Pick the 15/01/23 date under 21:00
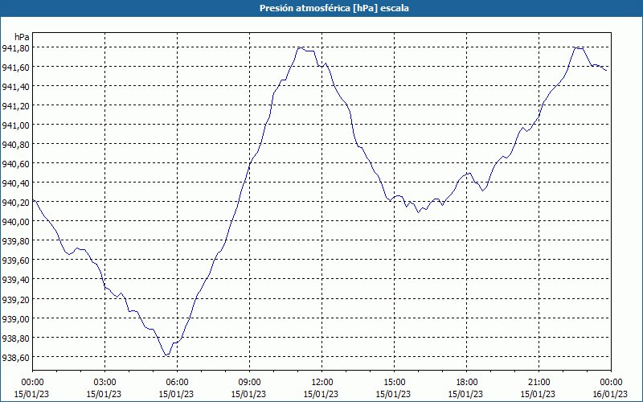This screenshot has height=402, width=643. pos(538,394)
